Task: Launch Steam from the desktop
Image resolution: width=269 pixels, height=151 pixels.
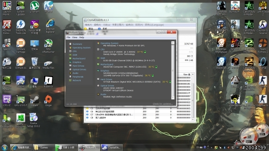Action: [x=34, y=101]
